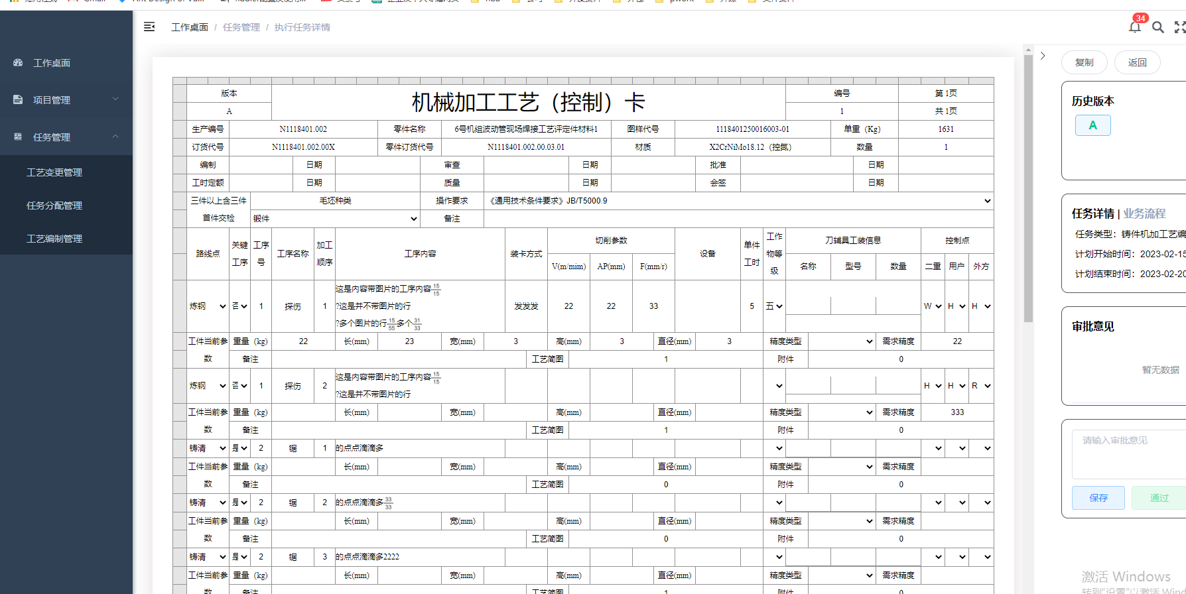Click the 零件名称 6号机组波动管 cell

(526, 129)
